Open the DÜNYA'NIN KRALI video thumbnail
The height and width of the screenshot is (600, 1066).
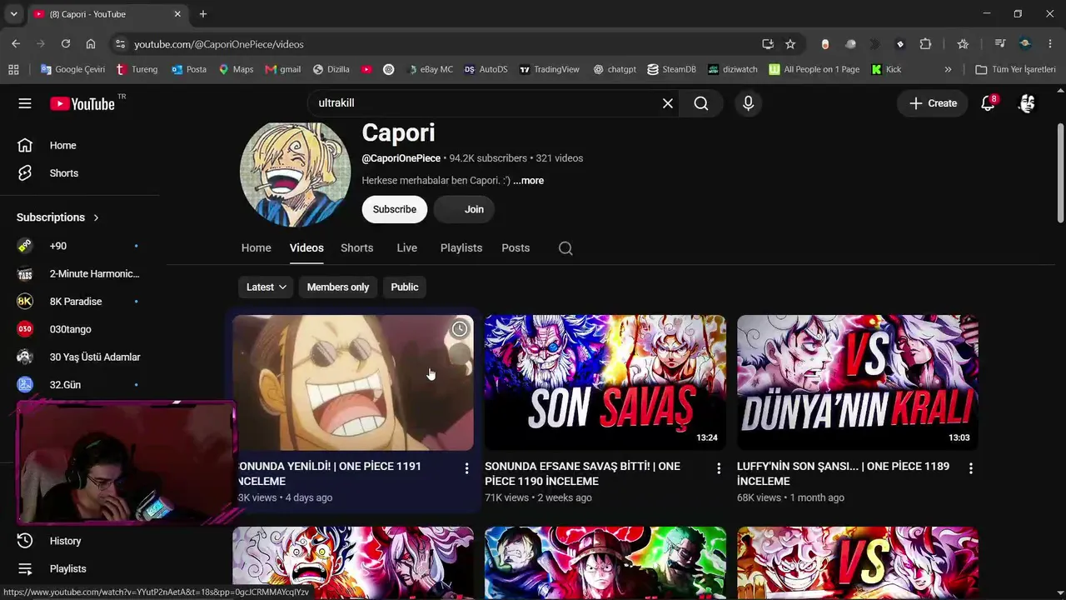[x=858, y=382]
